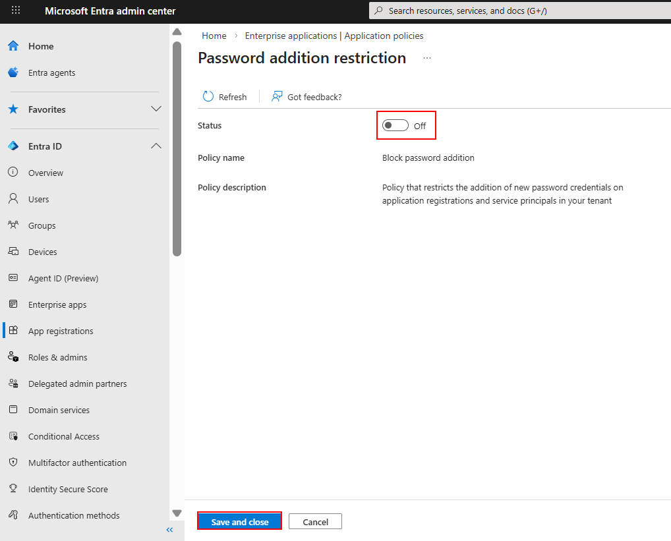
Task: Click the Devices icon
Action: coord(13,252)
